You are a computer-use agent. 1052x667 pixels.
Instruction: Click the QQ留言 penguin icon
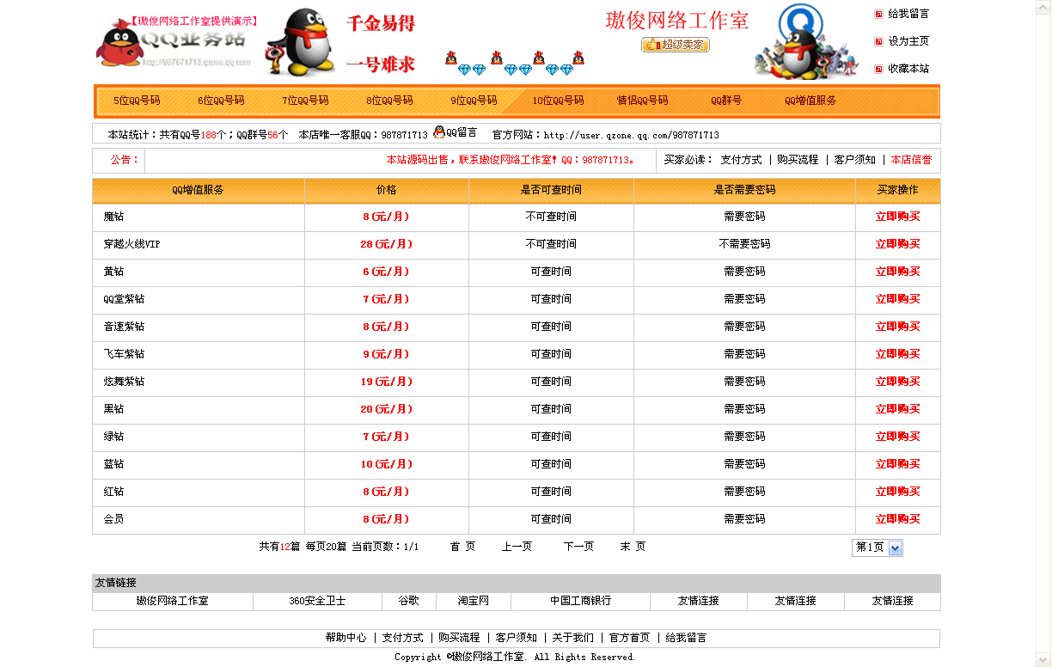(x=439, y=132)
